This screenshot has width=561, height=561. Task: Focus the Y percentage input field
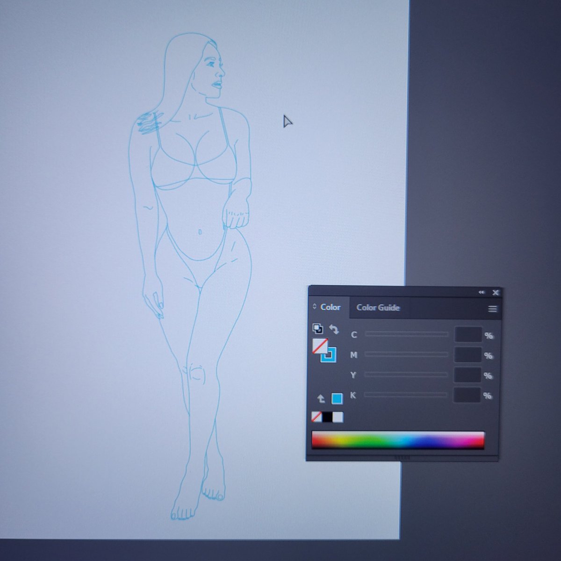(467, 375)
